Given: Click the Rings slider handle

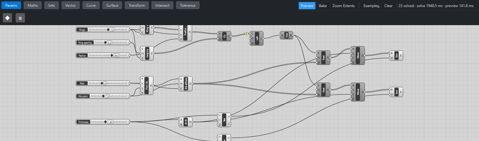Looking at the screenshot, I should [108, 30].
